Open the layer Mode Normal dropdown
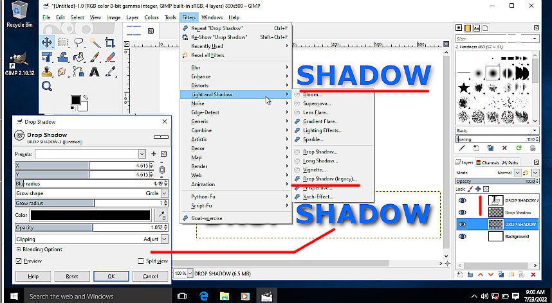Screen dimensions: 552x303 coord(517,173)
